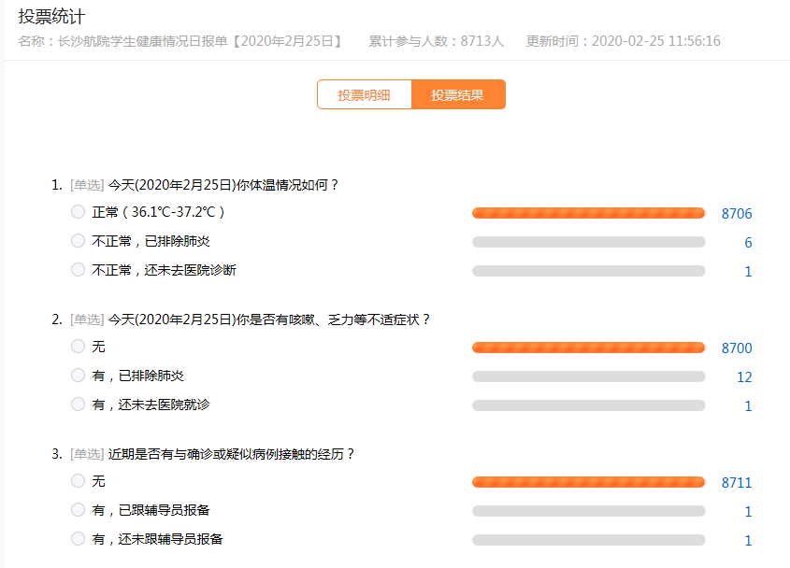Select 不正常，还未去医院诊断 option

pyautogui.click(x=78, y=270)
